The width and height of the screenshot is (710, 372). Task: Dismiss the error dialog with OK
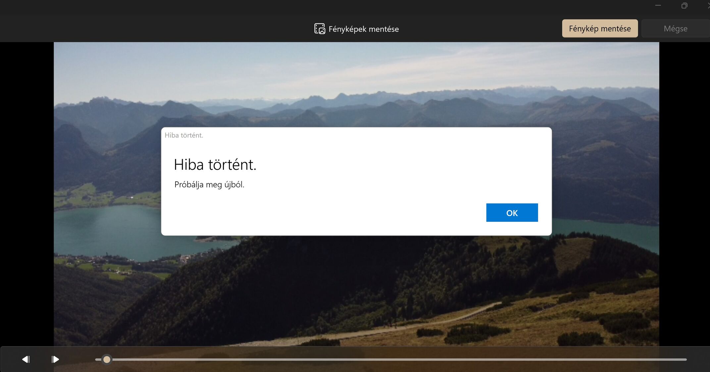(512, 212)
